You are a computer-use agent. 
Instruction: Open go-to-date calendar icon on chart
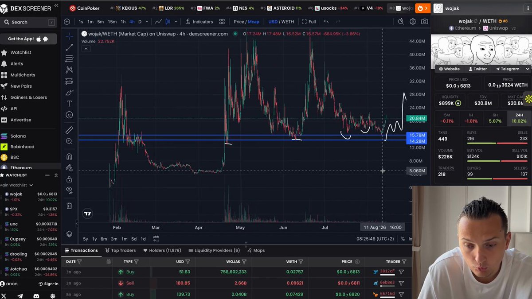click(156, 239)
